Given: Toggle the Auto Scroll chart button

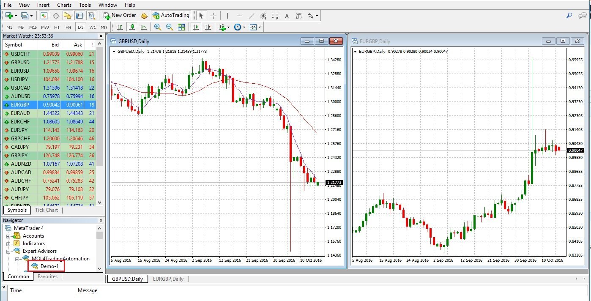Looking at the screenshot, I should [x=196, y=27].
